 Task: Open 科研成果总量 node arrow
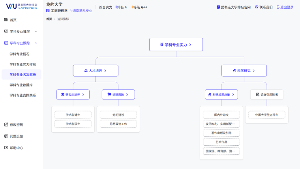tap(233, 94)
